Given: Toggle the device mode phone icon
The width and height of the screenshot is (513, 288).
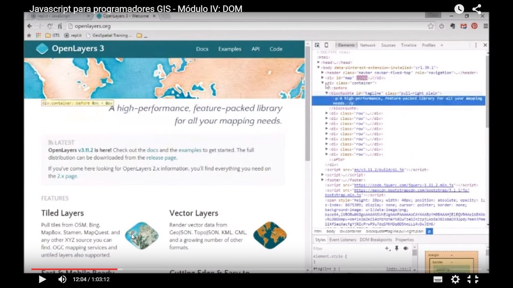Looking at the screenshot, I should click(326, 45).
